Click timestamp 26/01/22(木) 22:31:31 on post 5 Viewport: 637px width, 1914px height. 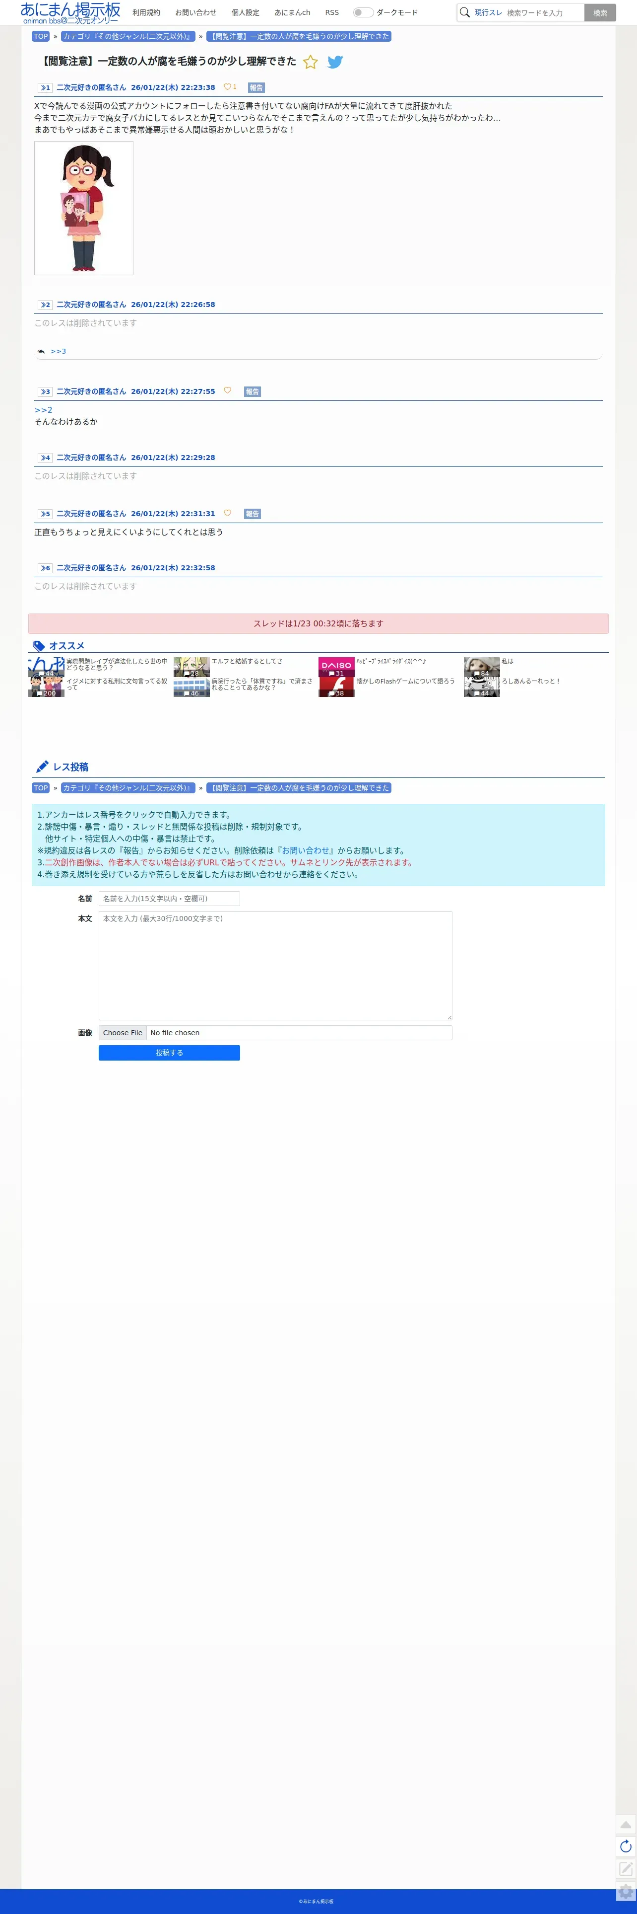[173, 514]
